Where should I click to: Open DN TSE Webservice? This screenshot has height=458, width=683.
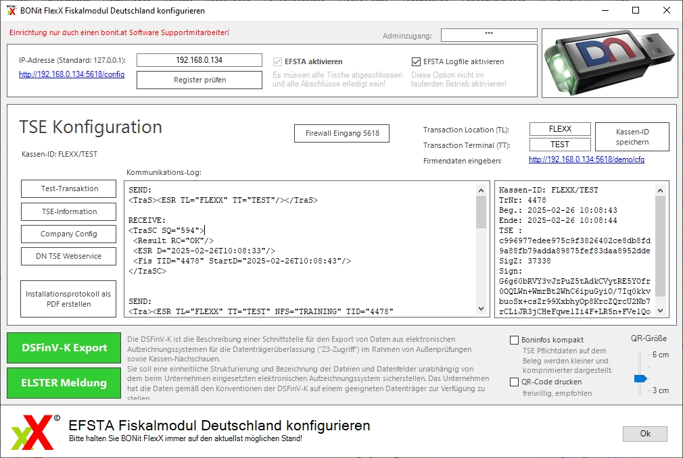(x=69, y=256)
